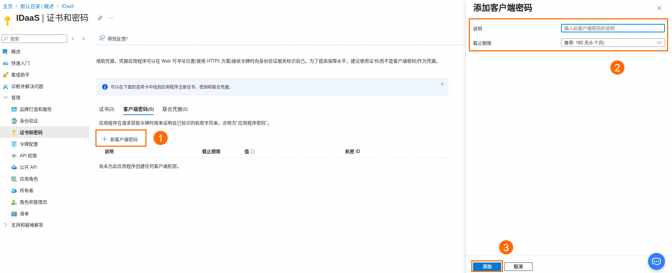Click the 令牌配置 bars icon
Image resolution: width=672 pixels, height=273 pixels.
coord(14,144)
